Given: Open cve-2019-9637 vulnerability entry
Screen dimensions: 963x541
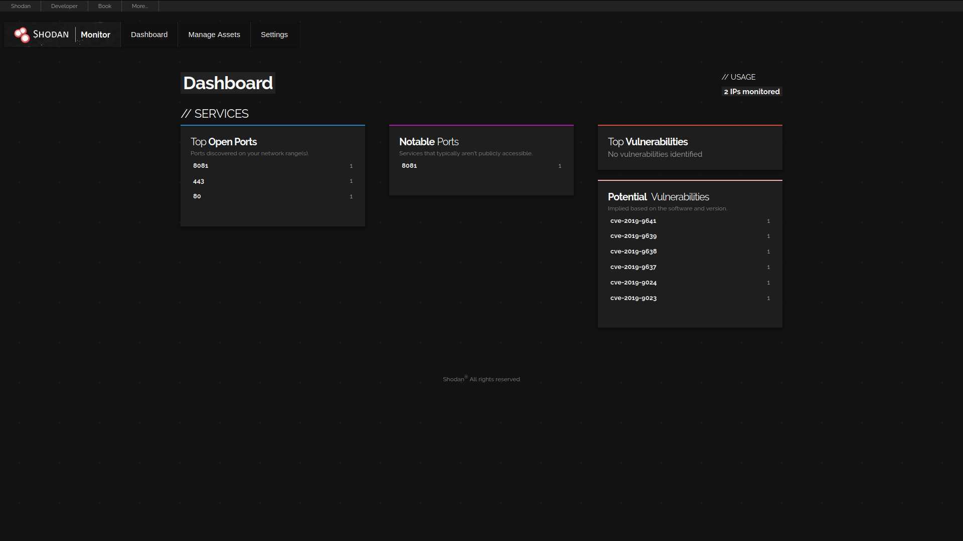Looking at the screenshot, I should (x=633, y=267).
